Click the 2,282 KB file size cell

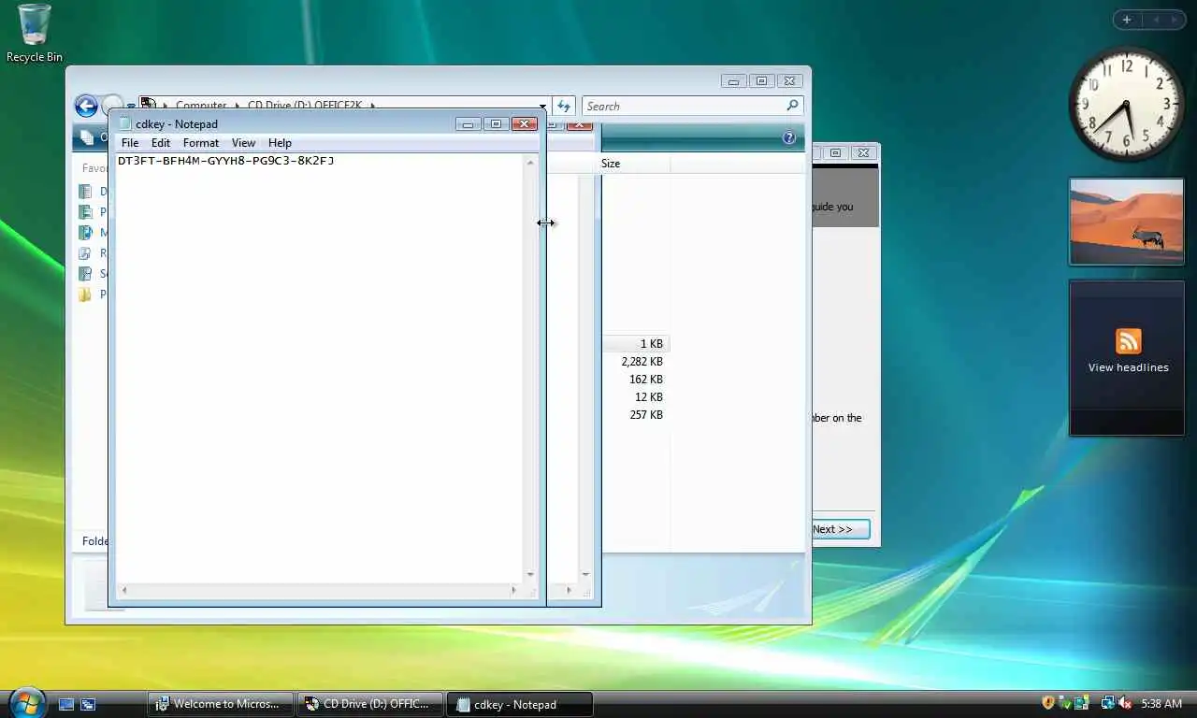[642, 362]
